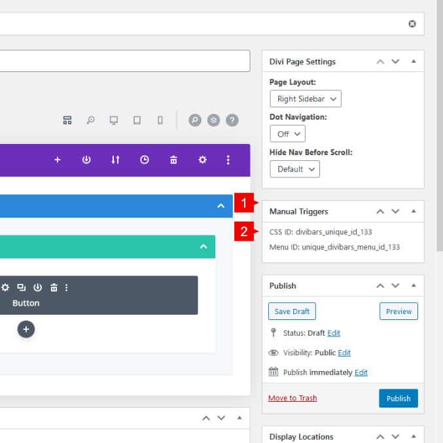Screen dimensions: 443x443
Task: Collapse the blue row chevron
Action: (221, 205)
